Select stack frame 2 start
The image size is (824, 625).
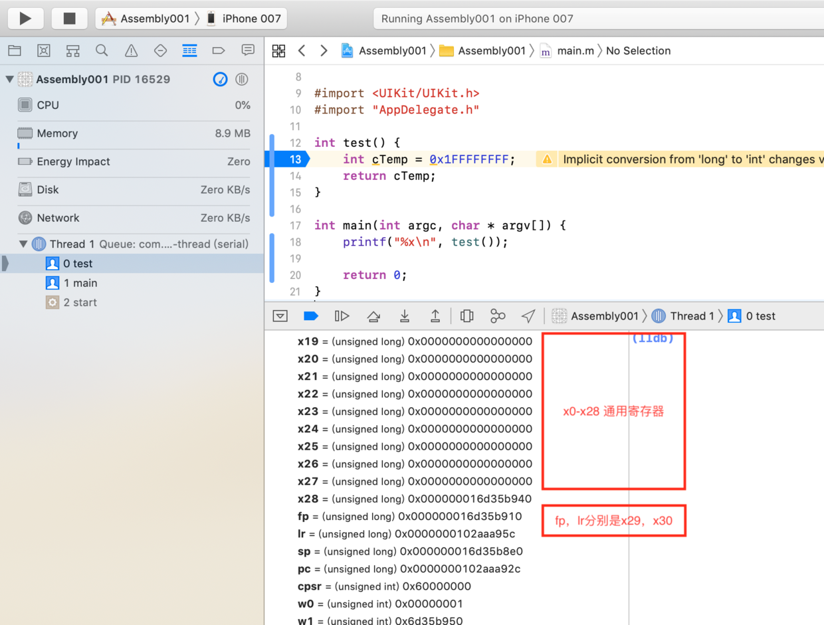pyautogui.click(x=132, y=302)
